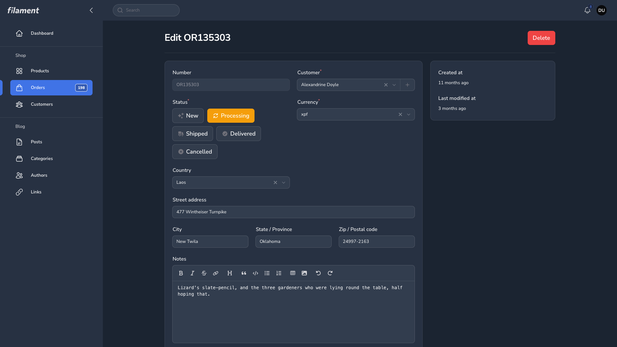Attach an image in Notes editor
The height and width of the screenshot is (347, 617).
click(x=304, y=273)
